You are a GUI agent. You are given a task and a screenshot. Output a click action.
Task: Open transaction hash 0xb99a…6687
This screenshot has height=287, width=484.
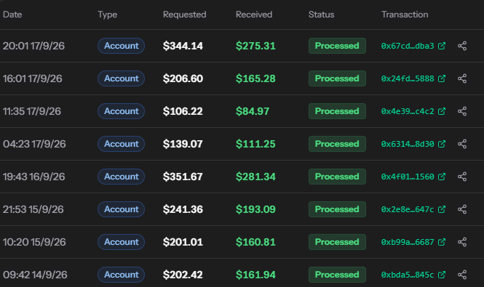click(408, 242)
